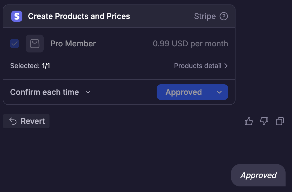Copy the response with the copy icon
Image resolution: width=292 pixels, height=192 pixels.
tap(280, 121)
